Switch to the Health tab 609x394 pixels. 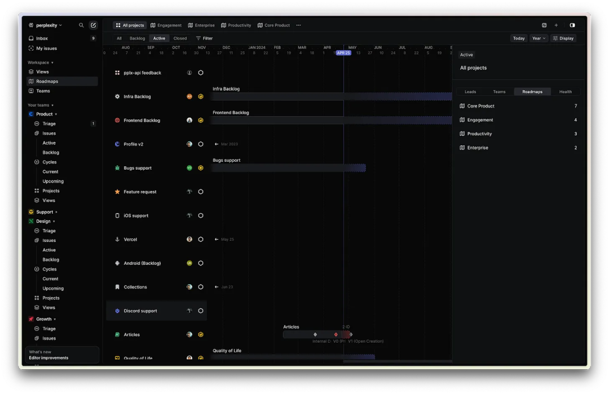(565, 92)
